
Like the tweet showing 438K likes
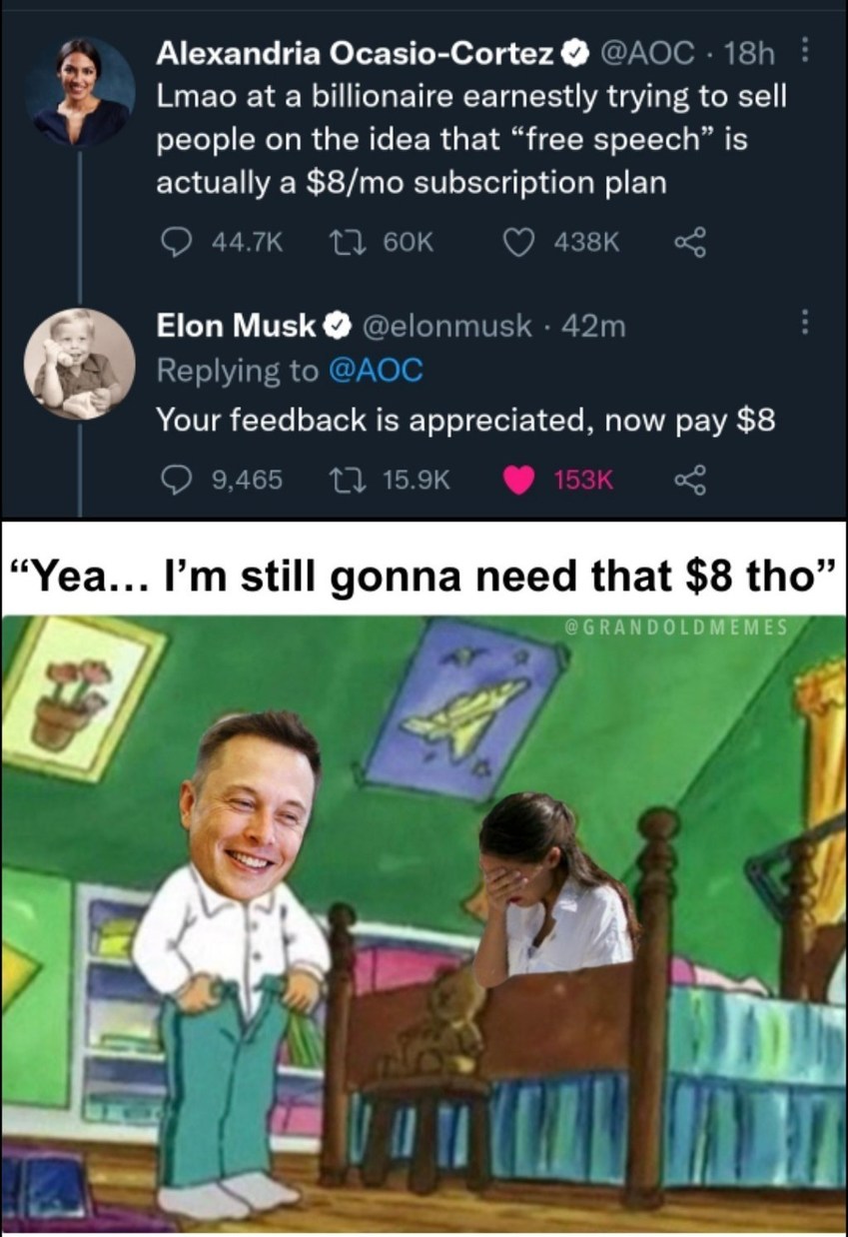click(x=518, y=242)
